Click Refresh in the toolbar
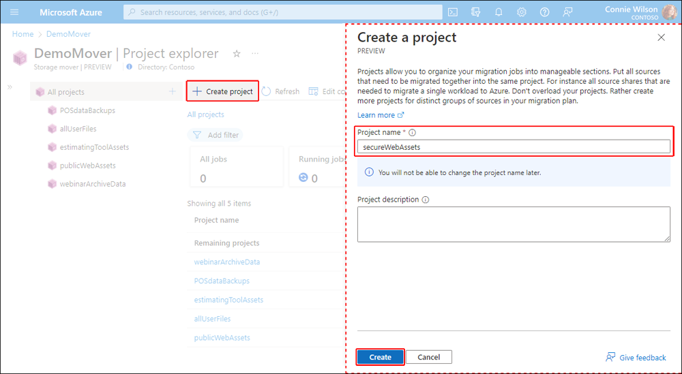The width and height of the screenshot is (682, 374). point(280,91)
